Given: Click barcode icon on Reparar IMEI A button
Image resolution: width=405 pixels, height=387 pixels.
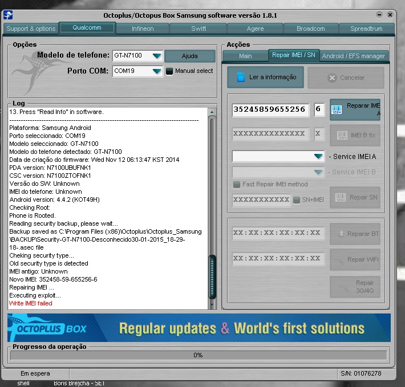Looking at the screenshot, I should click(337, 109).
